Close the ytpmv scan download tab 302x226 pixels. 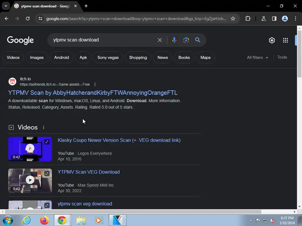(75, 6)
